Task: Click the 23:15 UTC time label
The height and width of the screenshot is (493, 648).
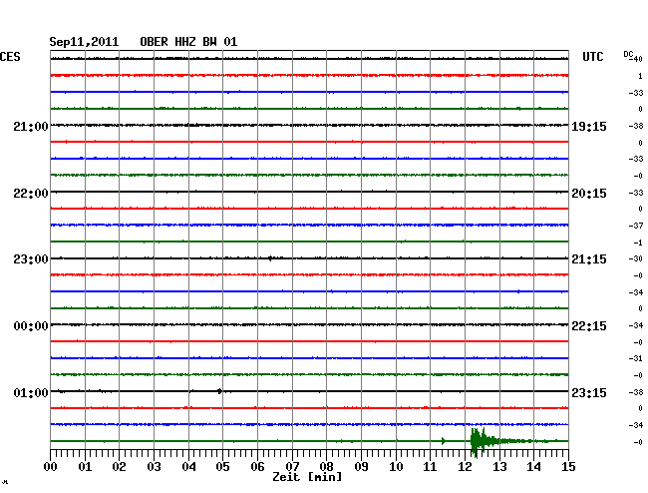Action: click(x=589, y=392)
